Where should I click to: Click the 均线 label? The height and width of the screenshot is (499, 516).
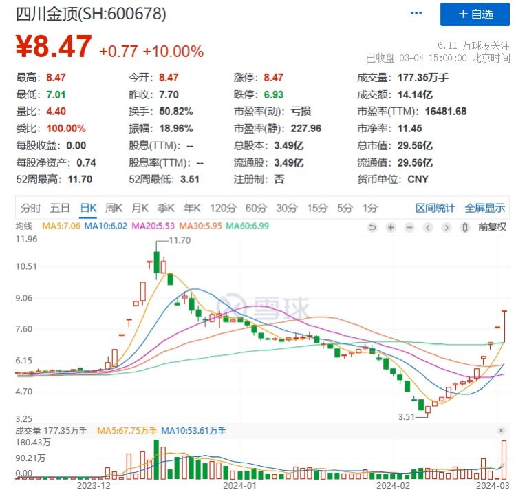(x=23, y=226)
